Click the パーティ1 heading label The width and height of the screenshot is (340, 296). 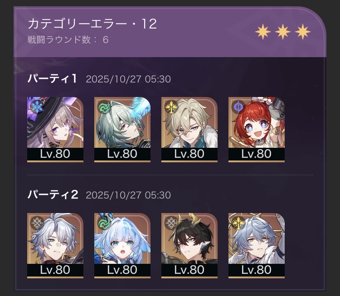(x=52, y=78)
